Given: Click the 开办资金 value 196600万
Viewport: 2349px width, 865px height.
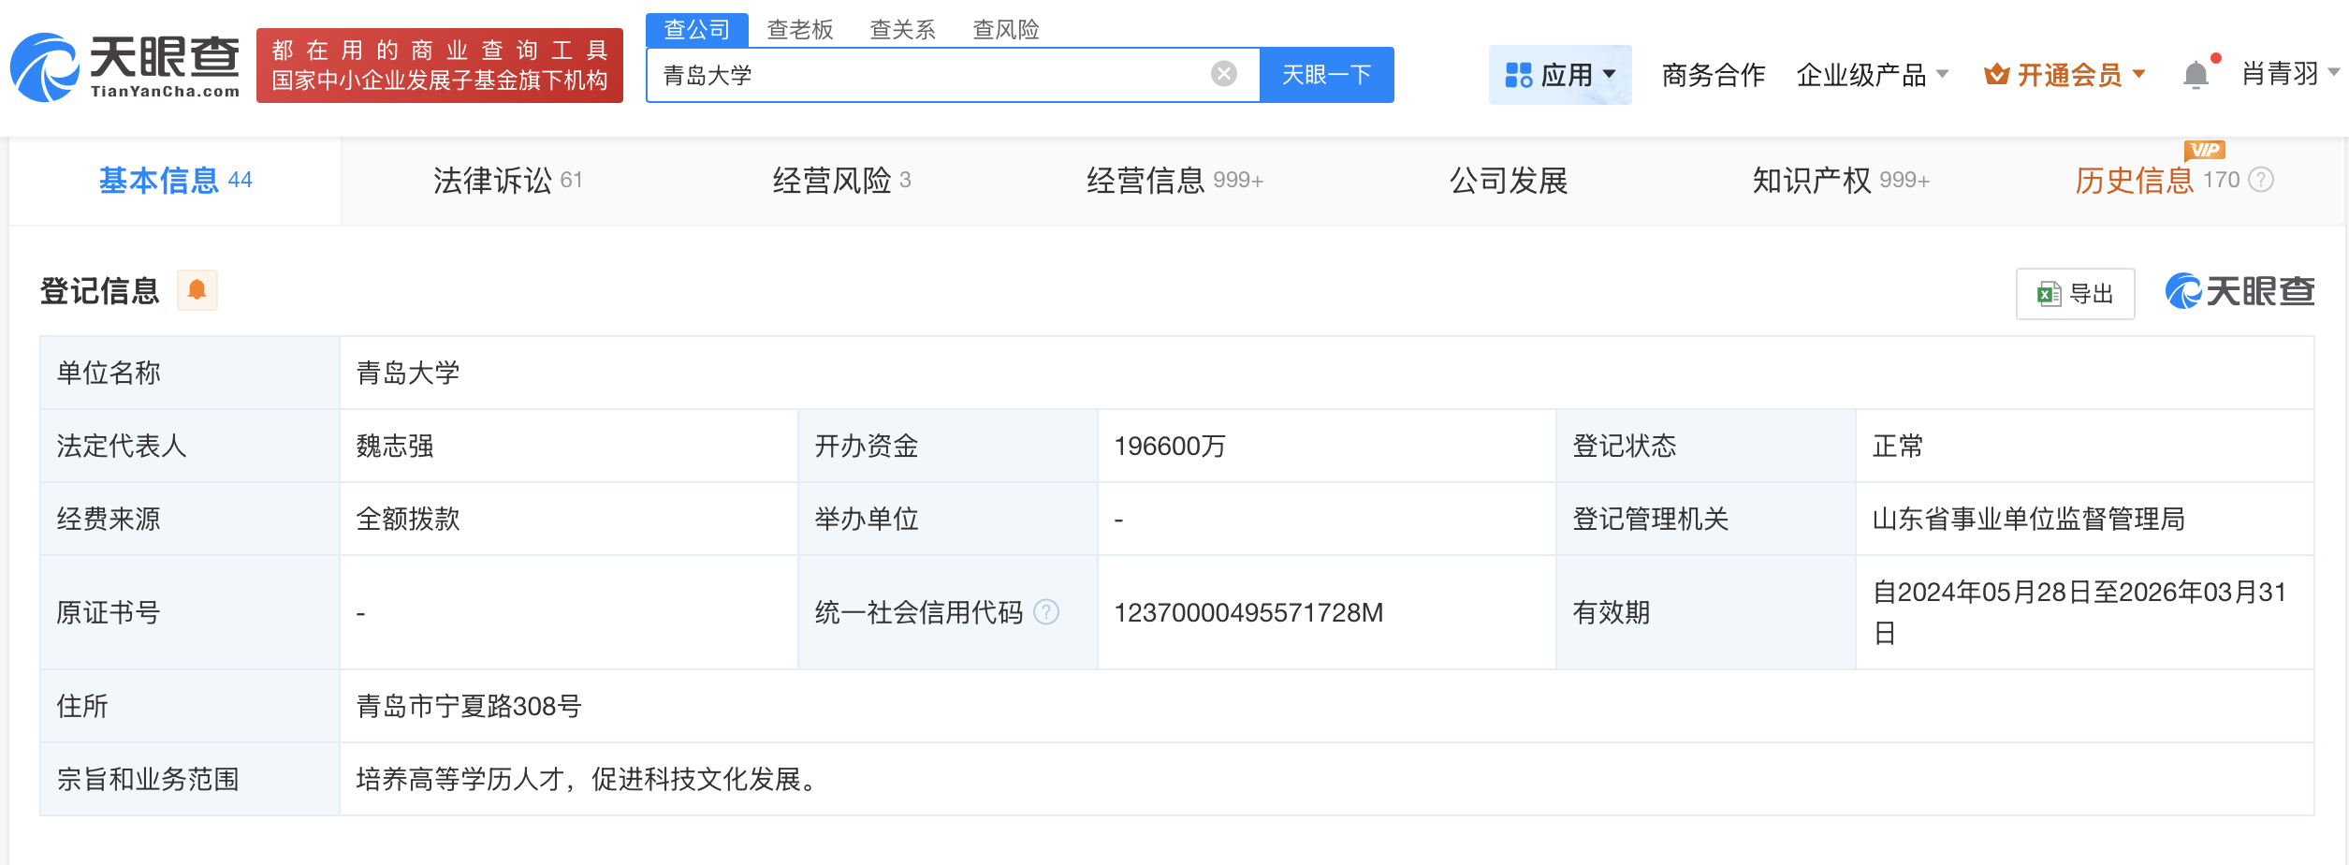Looking at the screenshot, I should pyautogui.click(x=1170, y=446).
